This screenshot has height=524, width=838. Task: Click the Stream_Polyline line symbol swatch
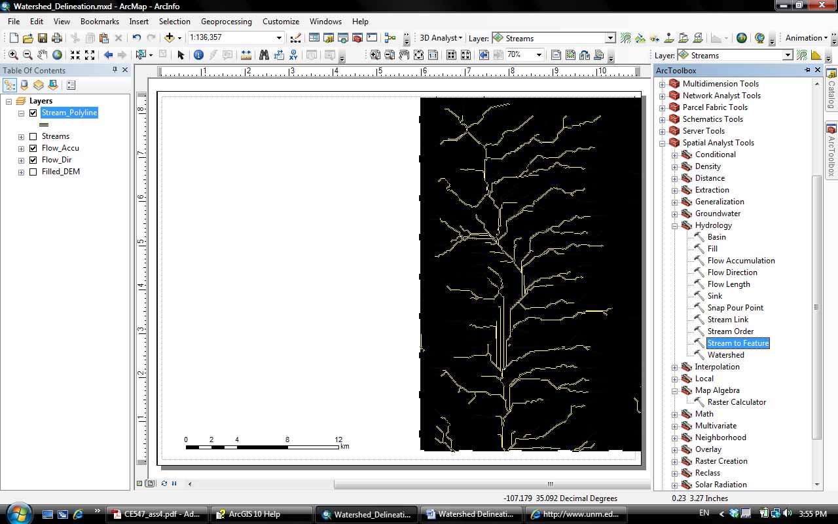(44, 124)
